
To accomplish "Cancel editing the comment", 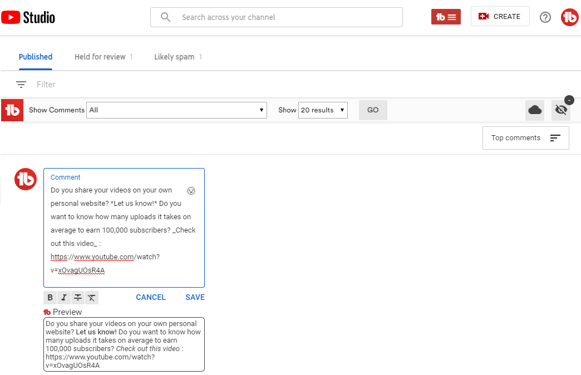I will [151, 297].
